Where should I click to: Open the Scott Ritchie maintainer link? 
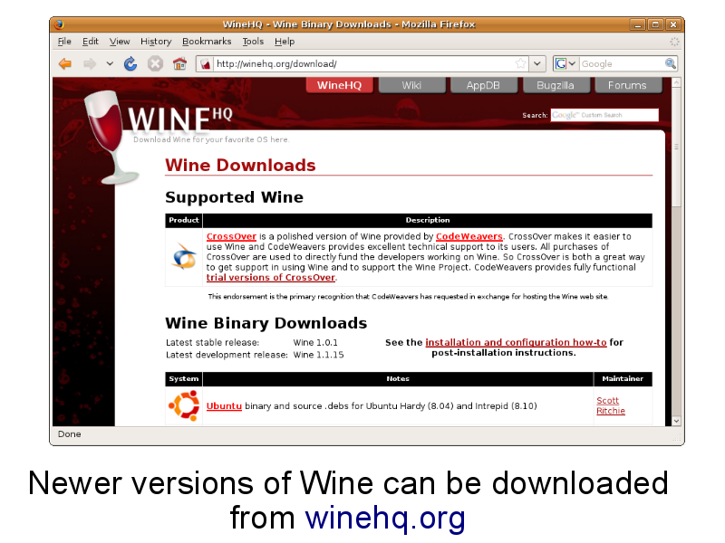610,405
